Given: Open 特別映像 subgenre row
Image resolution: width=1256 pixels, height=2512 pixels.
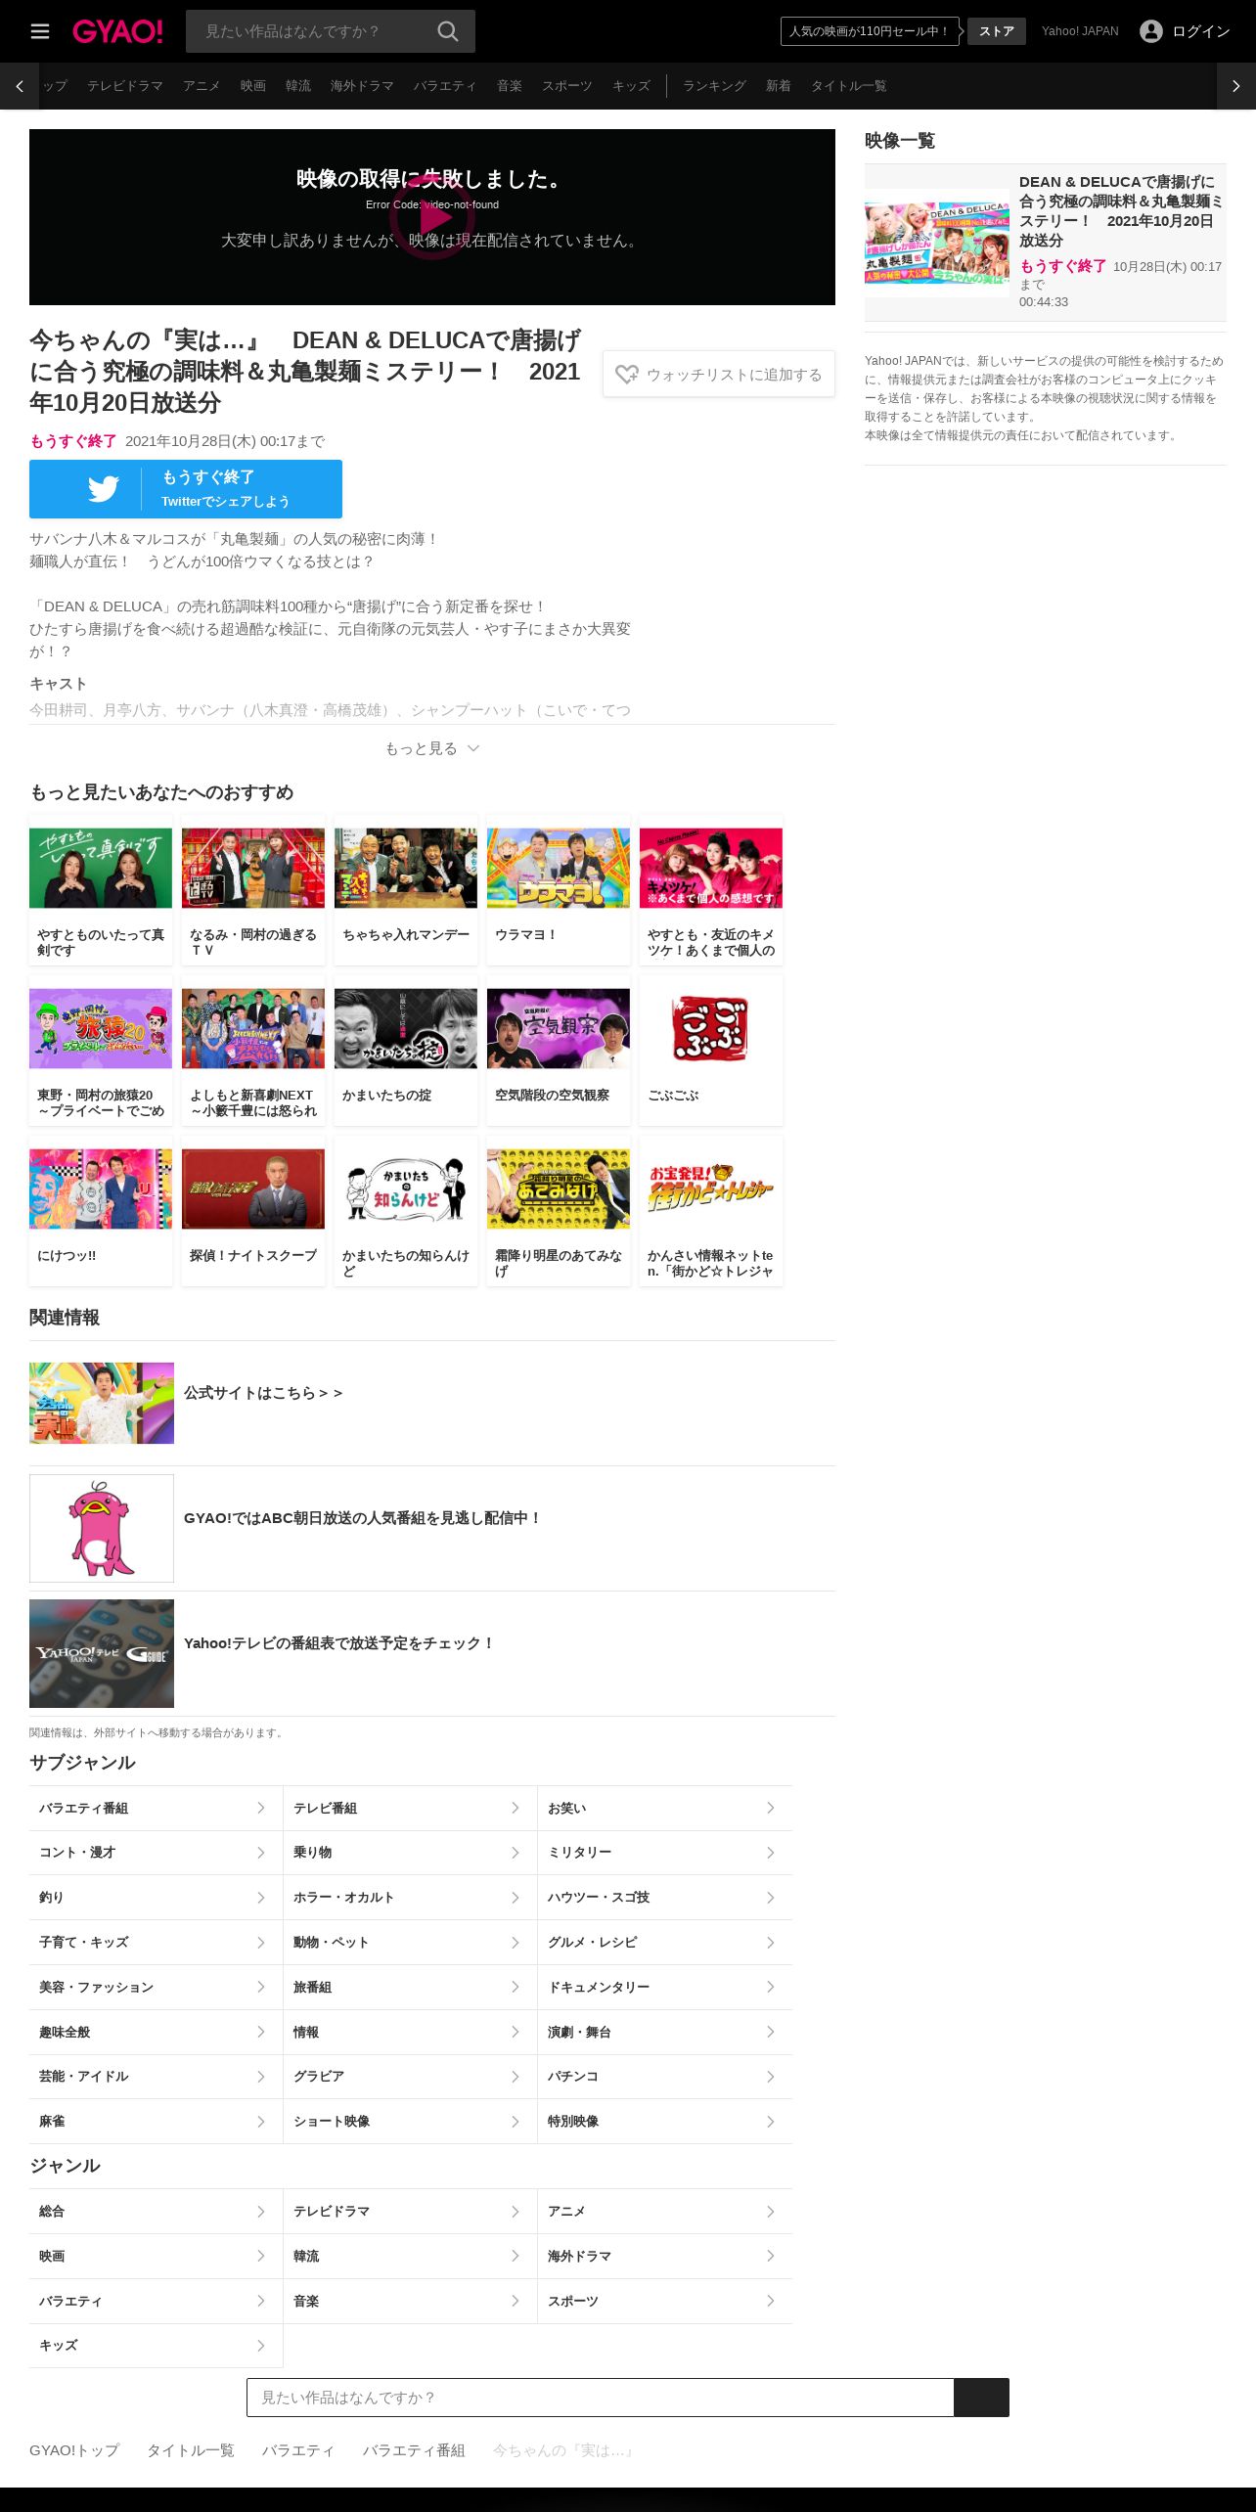Looking at the screenshot, I should click(665, 2122).
